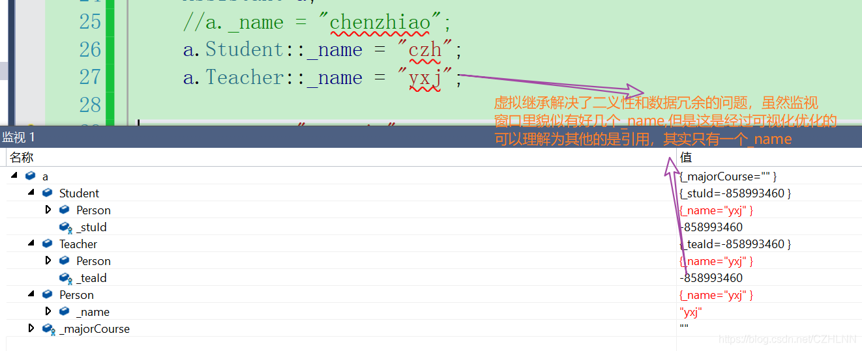The image size is (862, 351).
Task: Select the _majorCourse row label
Action: pos(95,329)
